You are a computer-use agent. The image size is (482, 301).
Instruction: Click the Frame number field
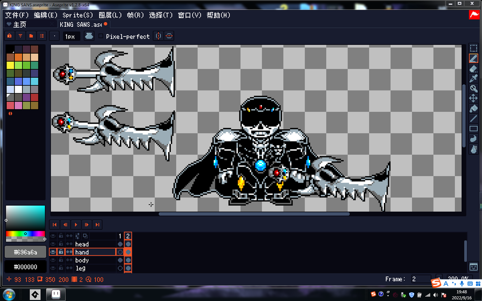tap(420, 279)
